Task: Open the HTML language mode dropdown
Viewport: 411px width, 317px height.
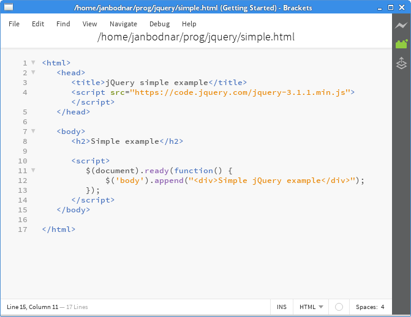Action: pos(311,307)
